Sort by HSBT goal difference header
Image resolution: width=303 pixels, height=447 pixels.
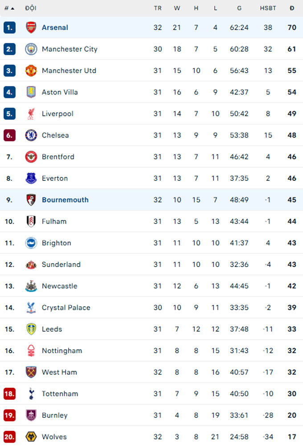(268, 8)
